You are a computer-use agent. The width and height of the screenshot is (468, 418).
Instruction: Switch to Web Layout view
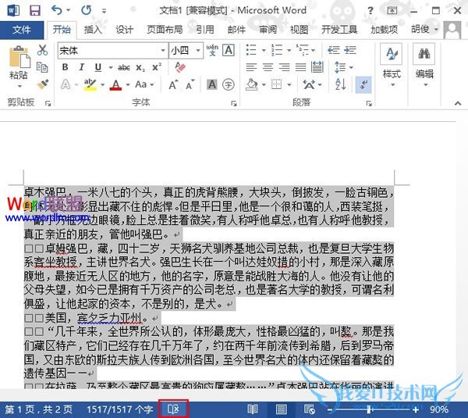coord(309,409)
